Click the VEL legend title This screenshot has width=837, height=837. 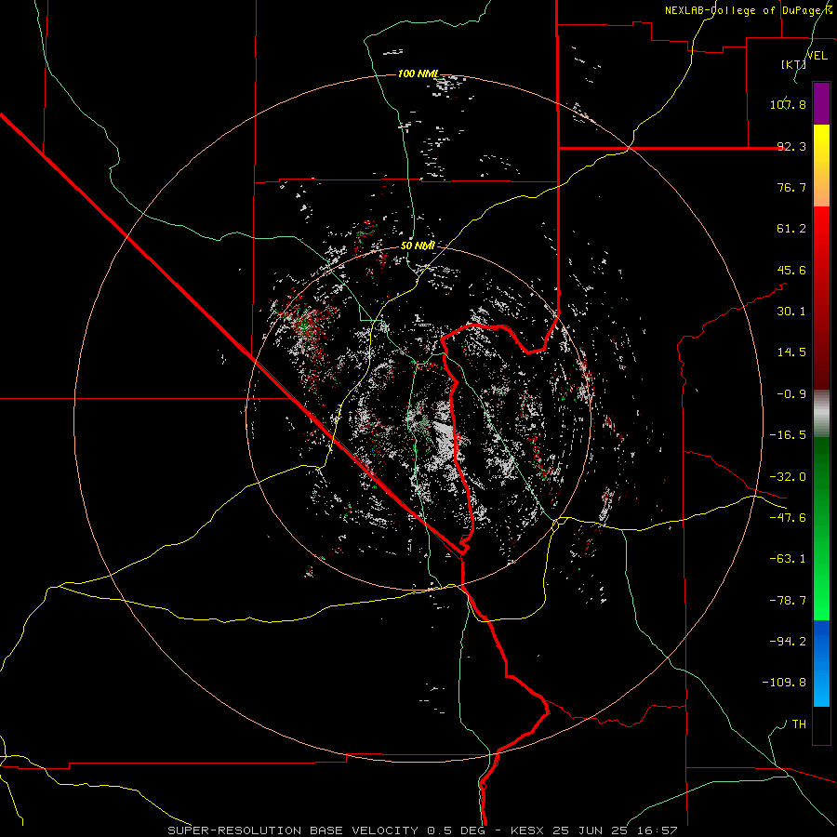point(817,56)
